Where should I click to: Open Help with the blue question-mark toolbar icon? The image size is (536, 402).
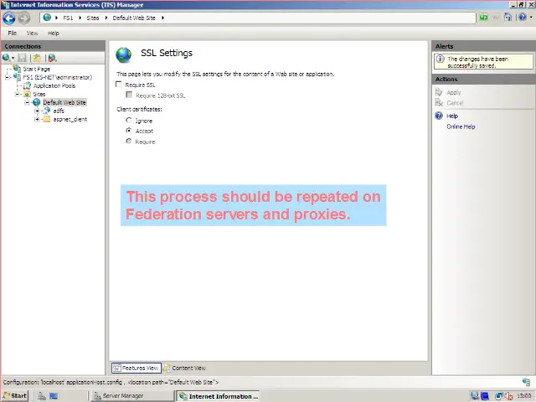522,17
